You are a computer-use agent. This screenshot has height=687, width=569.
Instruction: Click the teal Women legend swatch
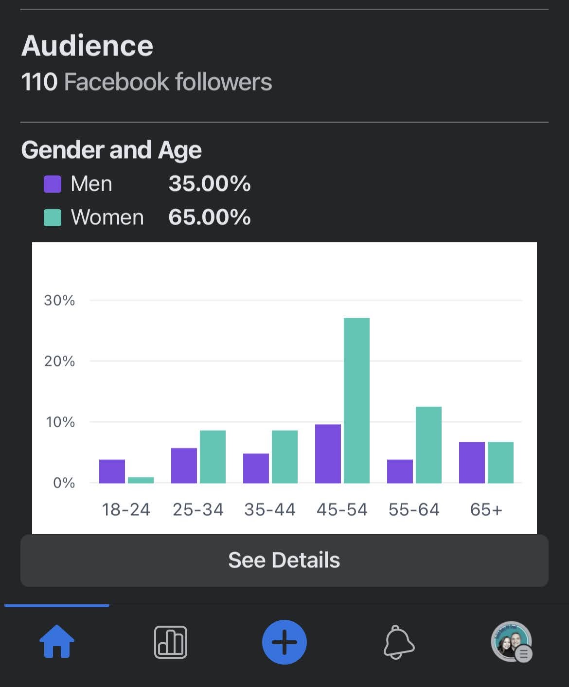tap(53, 217)
